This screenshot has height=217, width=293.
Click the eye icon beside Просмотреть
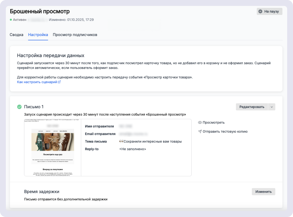pos(200,122)
